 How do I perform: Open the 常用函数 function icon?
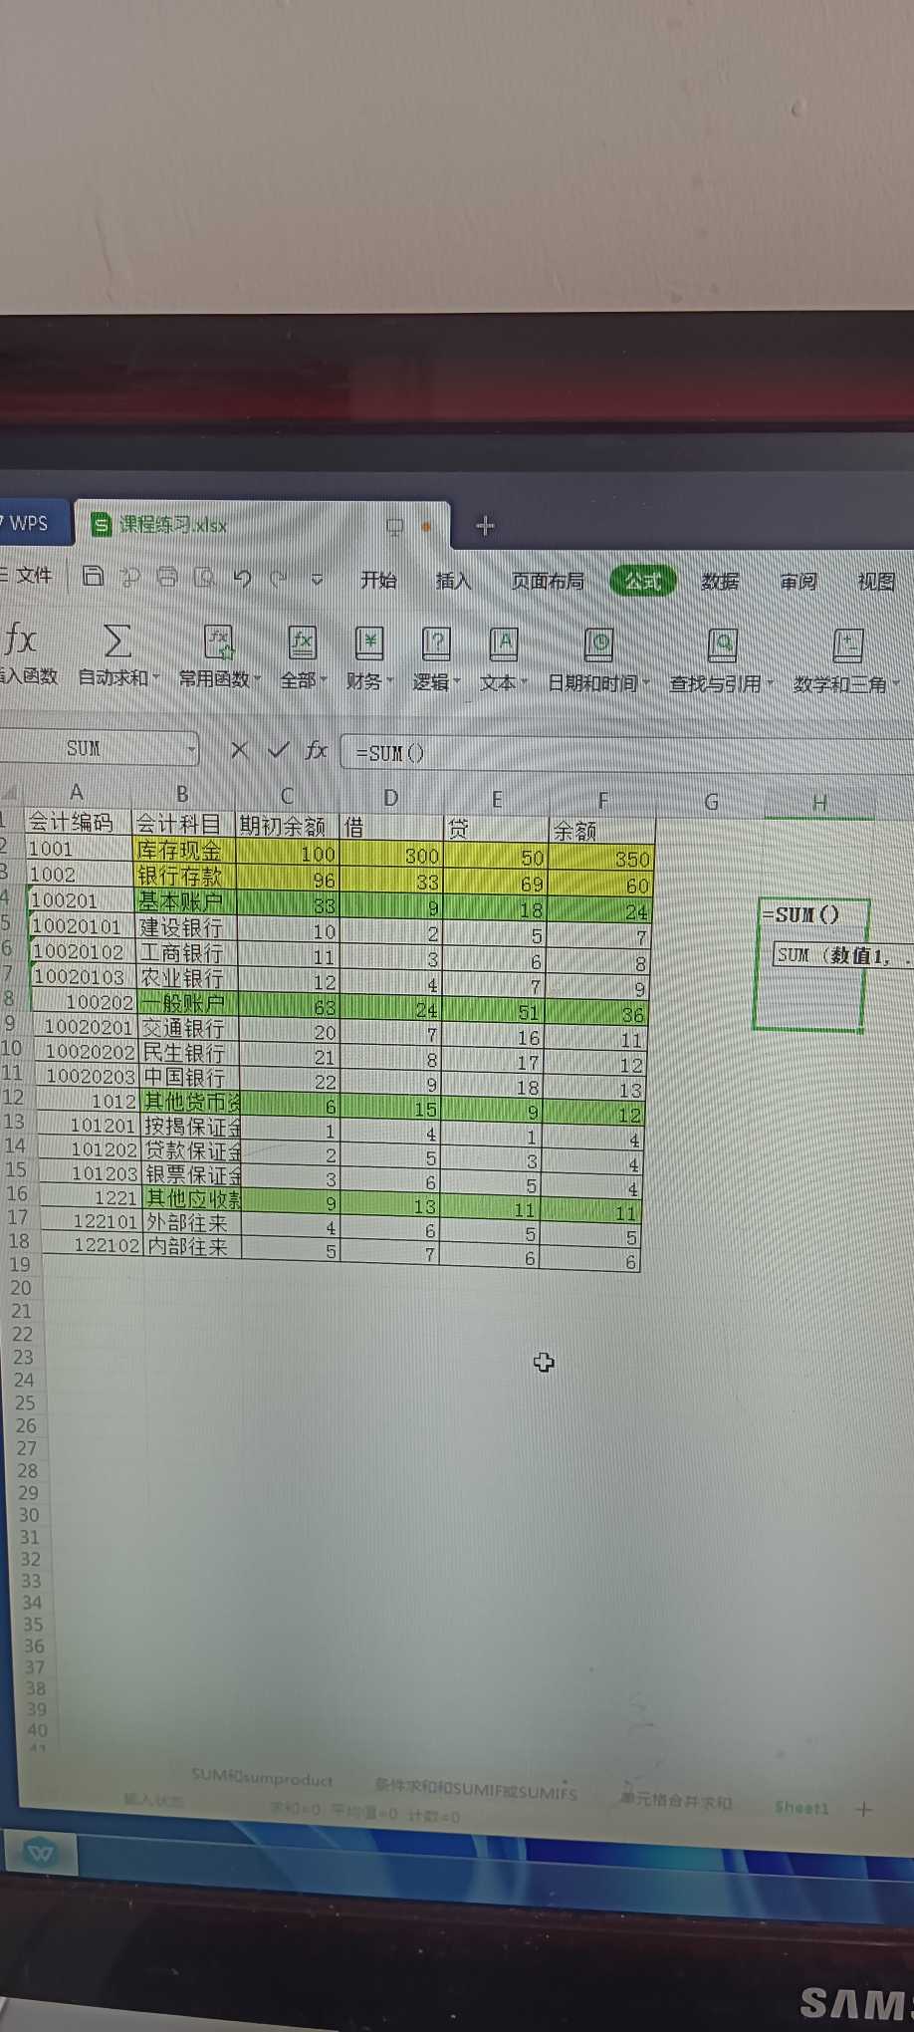[218, 643]
